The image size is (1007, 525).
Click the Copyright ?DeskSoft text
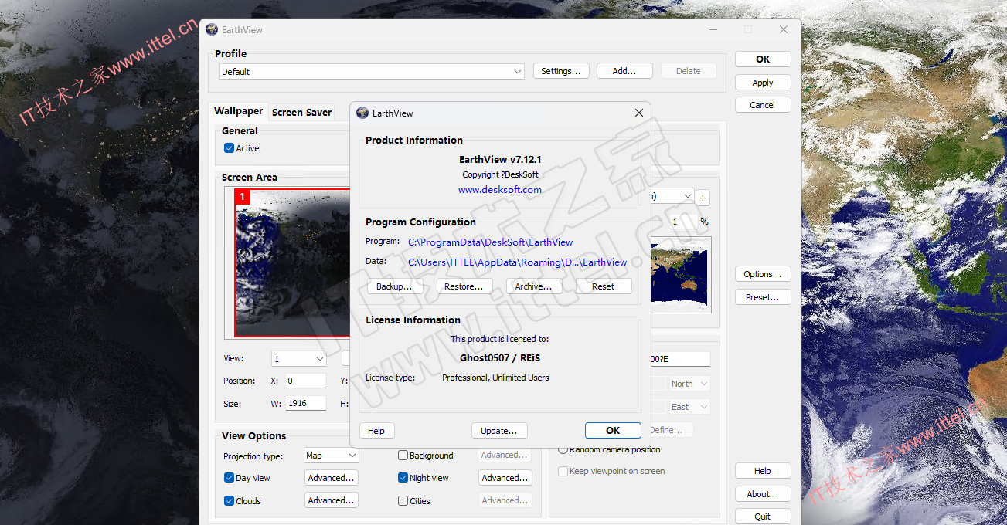point(500,174)
